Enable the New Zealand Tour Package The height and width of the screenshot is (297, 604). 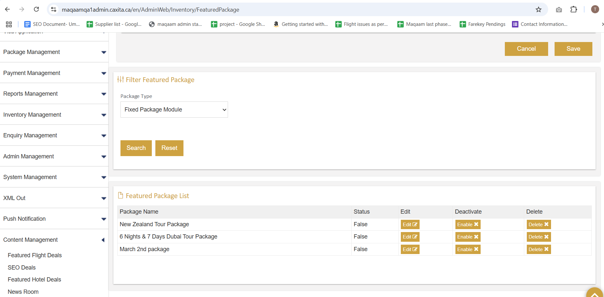pyautogui.click(x=468, y=225)
